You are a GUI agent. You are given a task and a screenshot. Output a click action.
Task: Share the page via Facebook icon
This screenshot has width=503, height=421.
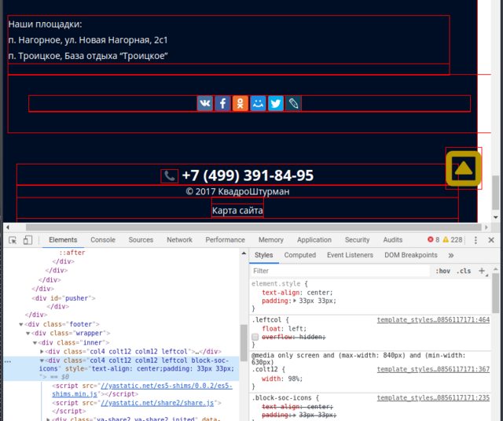(x=222, y=103)
